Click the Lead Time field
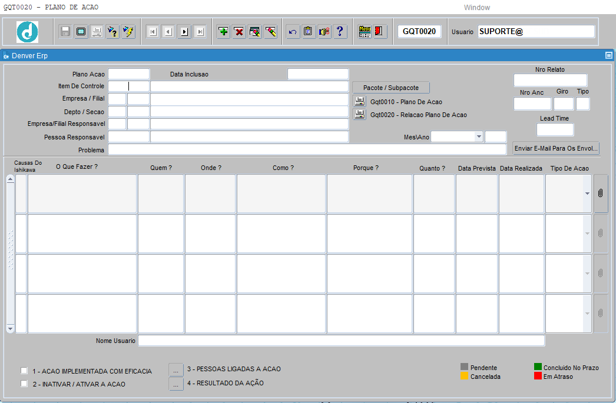The image size is (616, 403). point(555,129)
